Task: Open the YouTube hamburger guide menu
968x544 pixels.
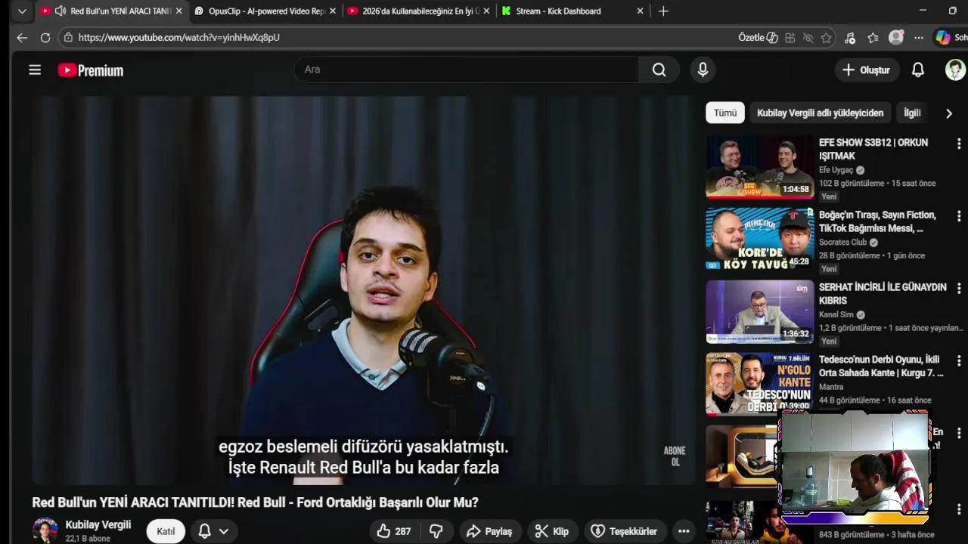Action: pyautogui.click(x=35, y=70)
